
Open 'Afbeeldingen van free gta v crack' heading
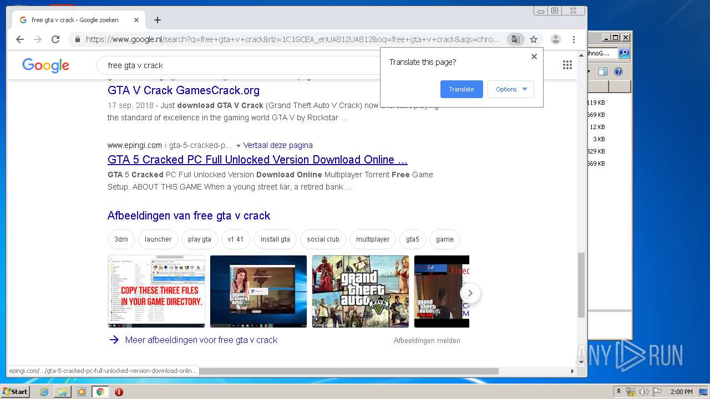pyautogui.click(x=189, y=216)
